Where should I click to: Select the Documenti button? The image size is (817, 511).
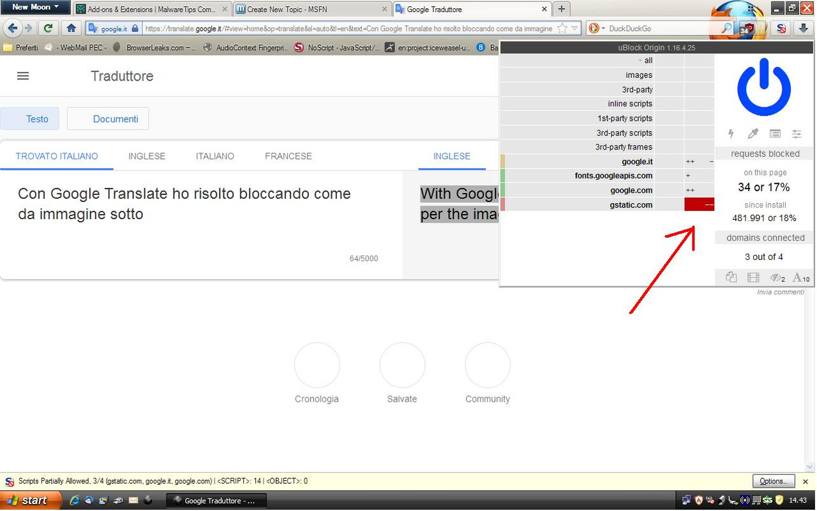click(x=108, y=119)
